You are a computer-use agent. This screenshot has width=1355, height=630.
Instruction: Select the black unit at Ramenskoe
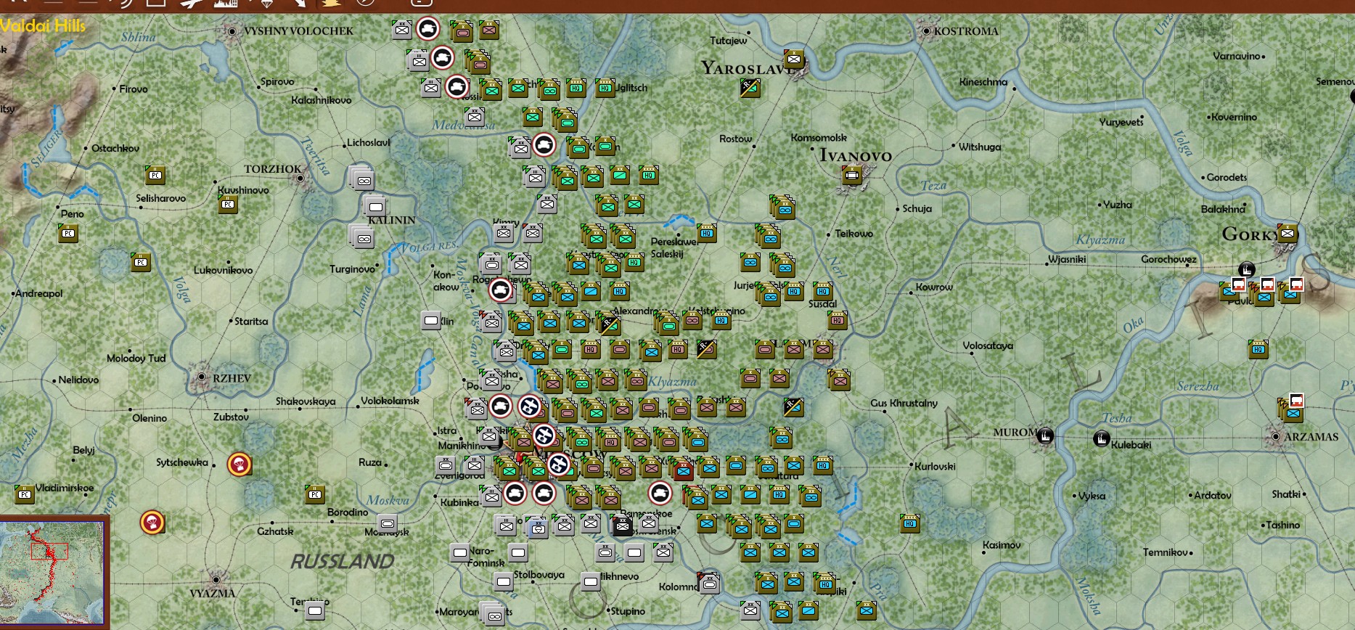tap(622, 525)
